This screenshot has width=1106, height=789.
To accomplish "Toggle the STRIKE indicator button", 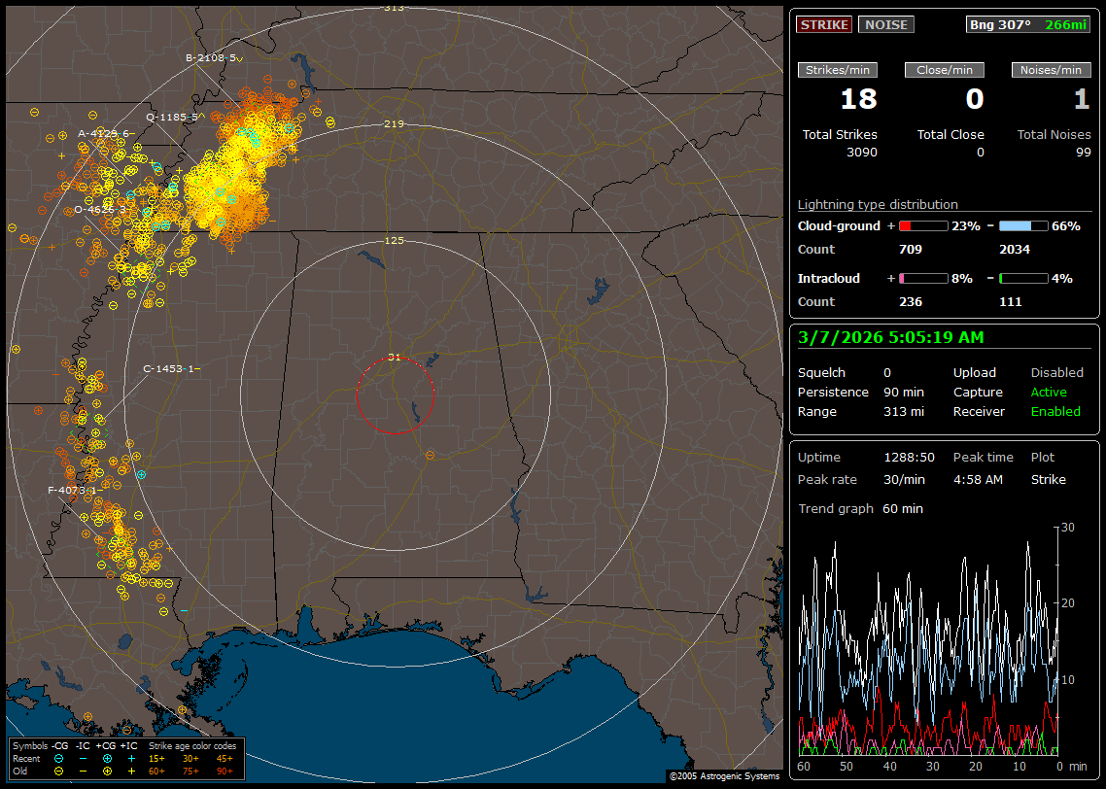I will coord(824,24).
